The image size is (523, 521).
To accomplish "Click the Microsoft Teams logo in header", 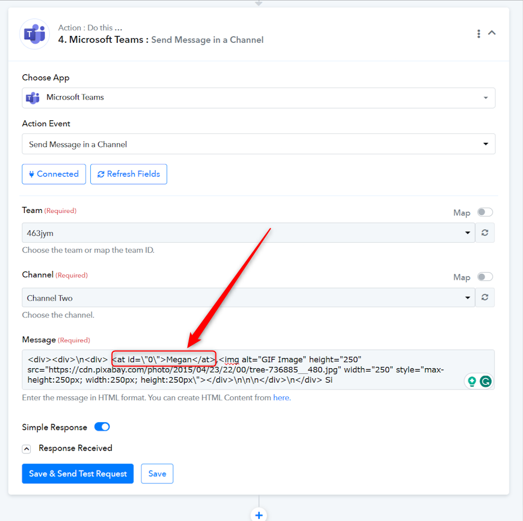I will coord(35,34).
